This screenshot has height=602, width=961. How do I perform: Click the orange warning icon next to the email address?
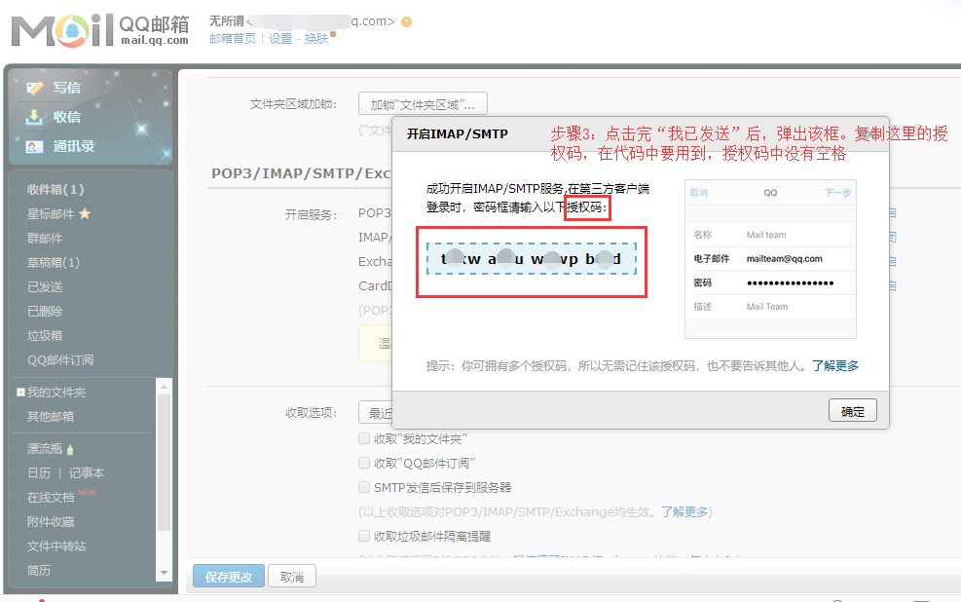pyautogui.click(x=406, y=22)
